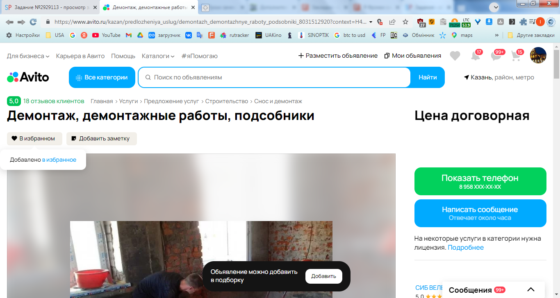Viewport: 560px width, 298px height.
Task: Open the 'Все категории' categories menu
Action: pyautogui.click(x=102, y=77)
